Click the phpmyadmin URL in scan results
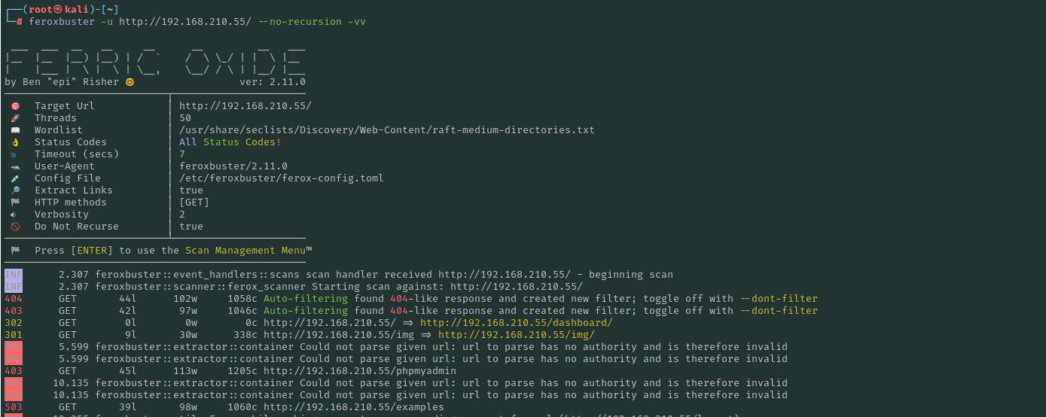1046x417 pixels. click(359, 371)
